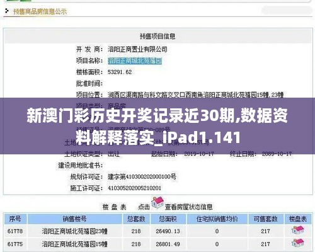This screenshot has height=252, width=315.
Task: Click the 总面积 column header
Action: 168,219
